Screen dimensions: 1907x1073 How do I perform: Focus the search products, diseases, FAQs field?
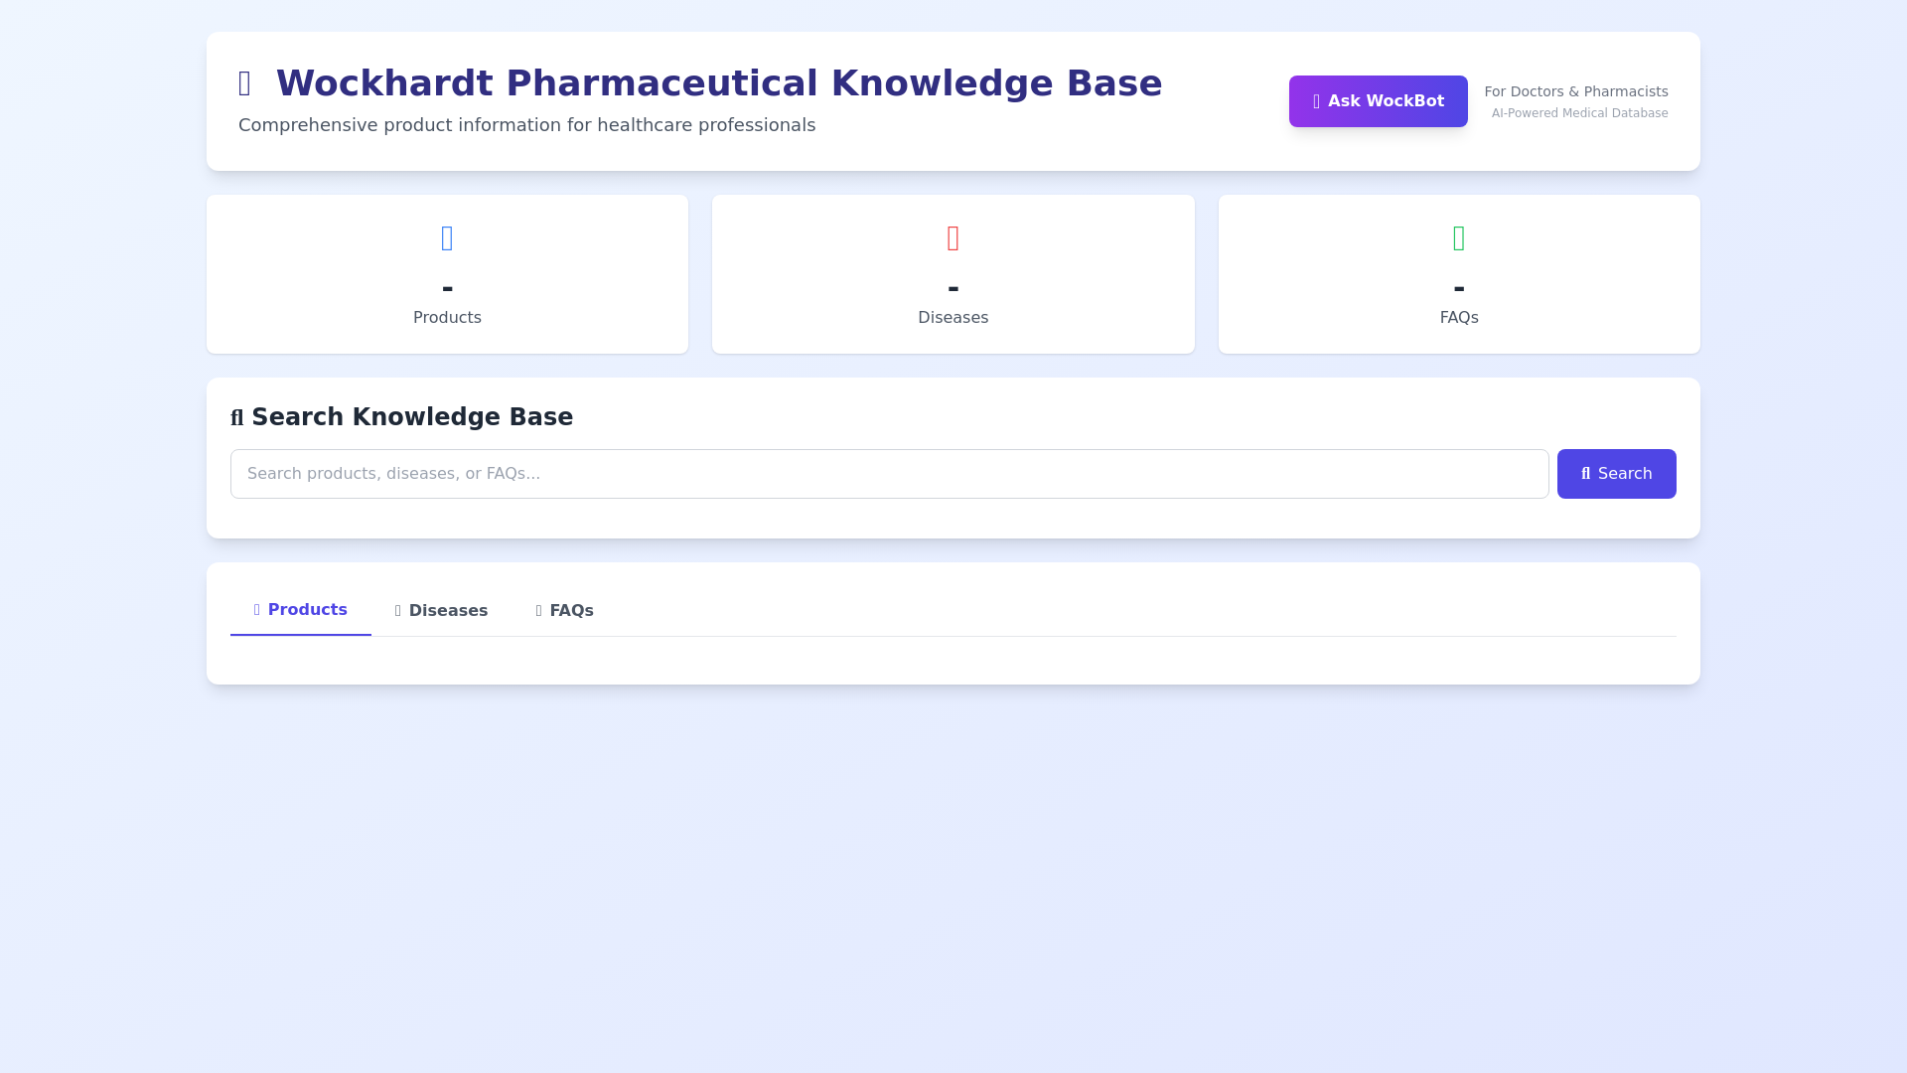[889, 474]
